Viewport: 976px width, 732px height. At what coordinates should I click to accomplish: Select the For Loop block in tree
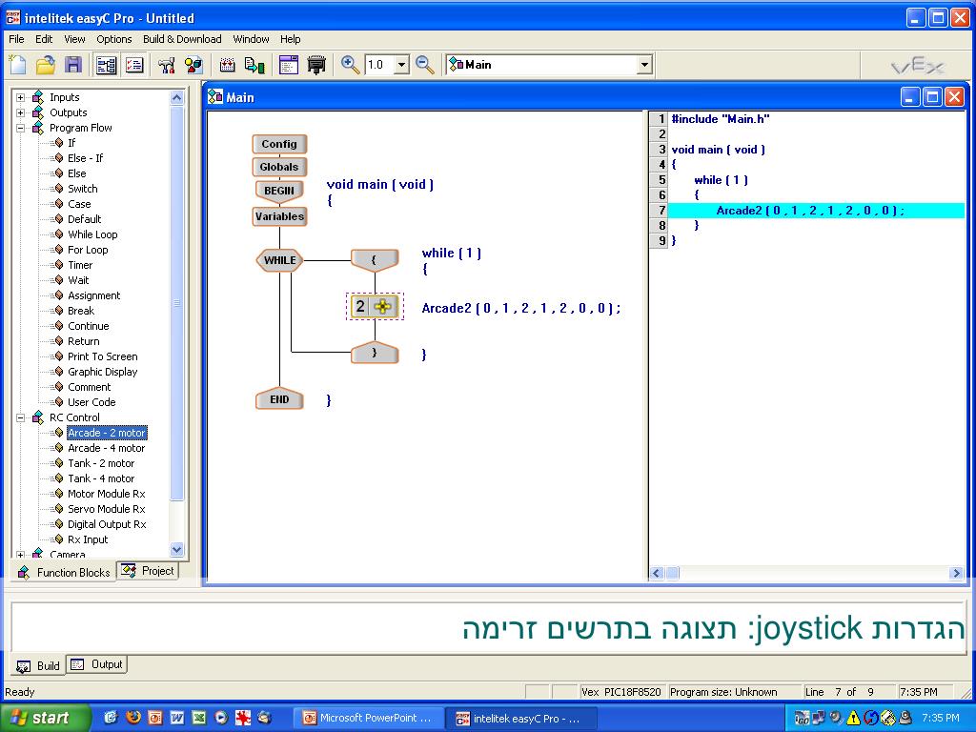tap(87, 250)
